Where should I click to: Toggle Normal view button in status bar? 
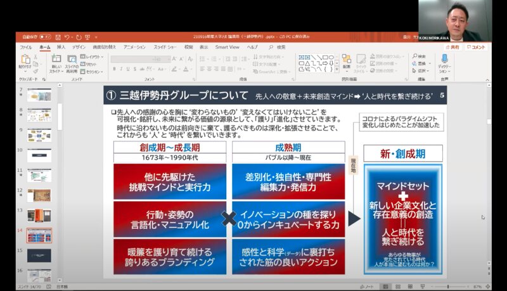pos(386,287)
